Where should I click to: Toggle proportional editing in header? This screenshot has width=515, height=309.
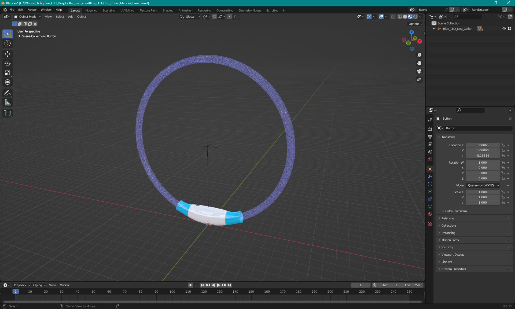230,17
